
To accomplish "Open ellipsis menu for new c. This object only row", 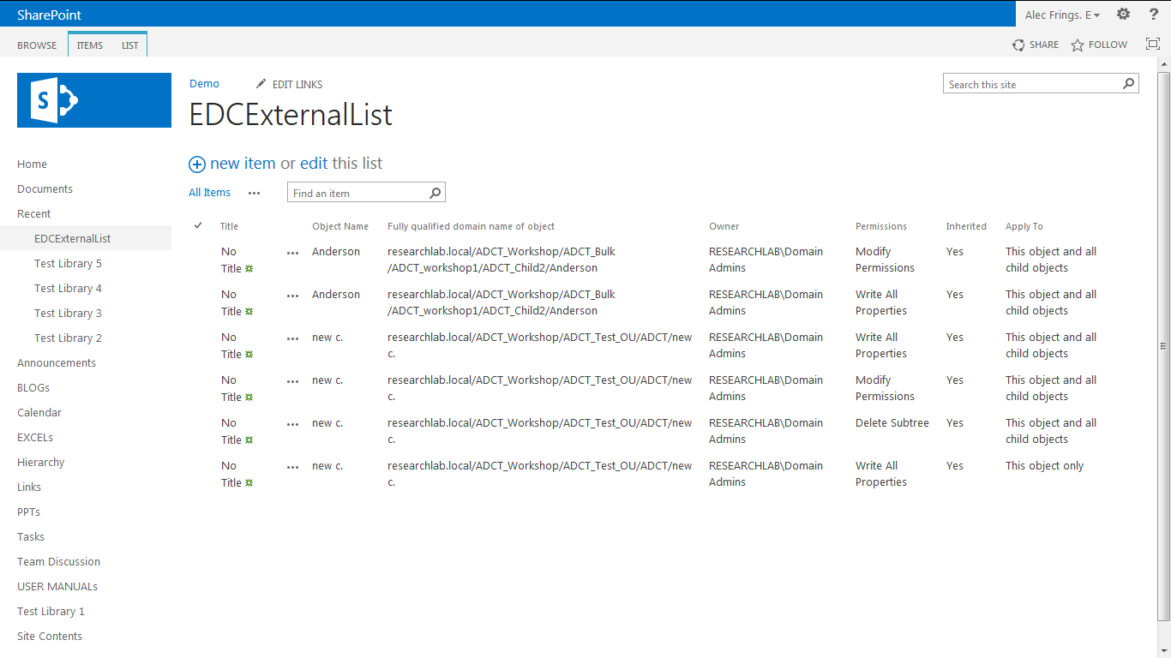I will click(x=293, y=467).
